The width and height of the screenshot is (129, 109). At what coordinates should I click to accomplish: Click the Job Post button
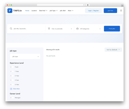(110, 11)
